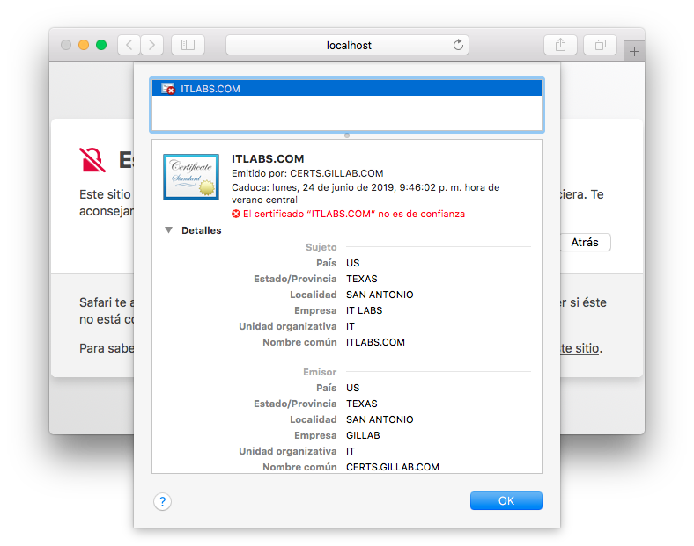
Task: Click the red error icon by the trust warning
Action: tap(236, 214)
